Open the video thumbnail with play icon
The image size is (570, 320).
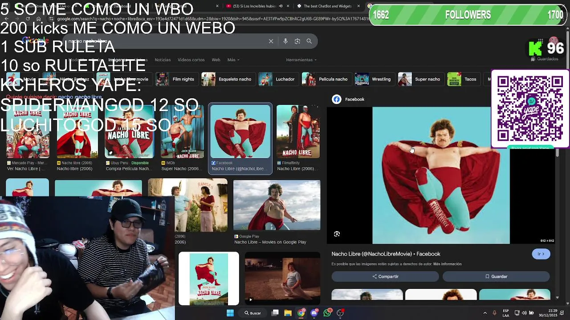[282, 279]
